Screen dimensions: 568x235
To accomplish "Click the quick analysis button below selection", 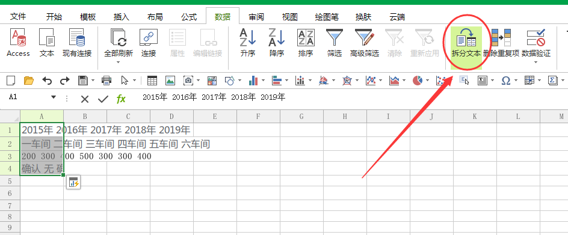I will point(74,183).
